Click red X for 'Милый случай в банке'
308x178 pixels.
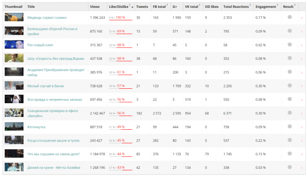[x=301, y=86]
